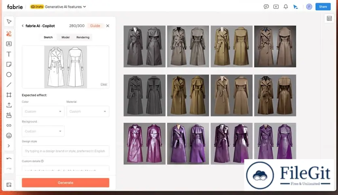The height and width of the screenshot is (195, 338).
Task: Expand more tools chevron in sidebar
Action: coord(9,146)
